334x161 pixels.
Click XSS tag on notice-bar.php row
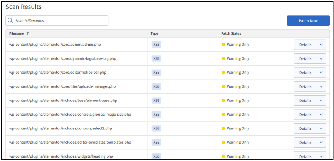(x=156, y=73)
